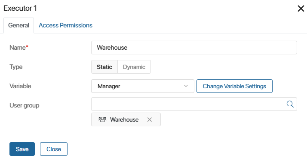Click the Type field label
Image resolution: width=307 pixels, height=158 pixels.
(x=16, y=67)
